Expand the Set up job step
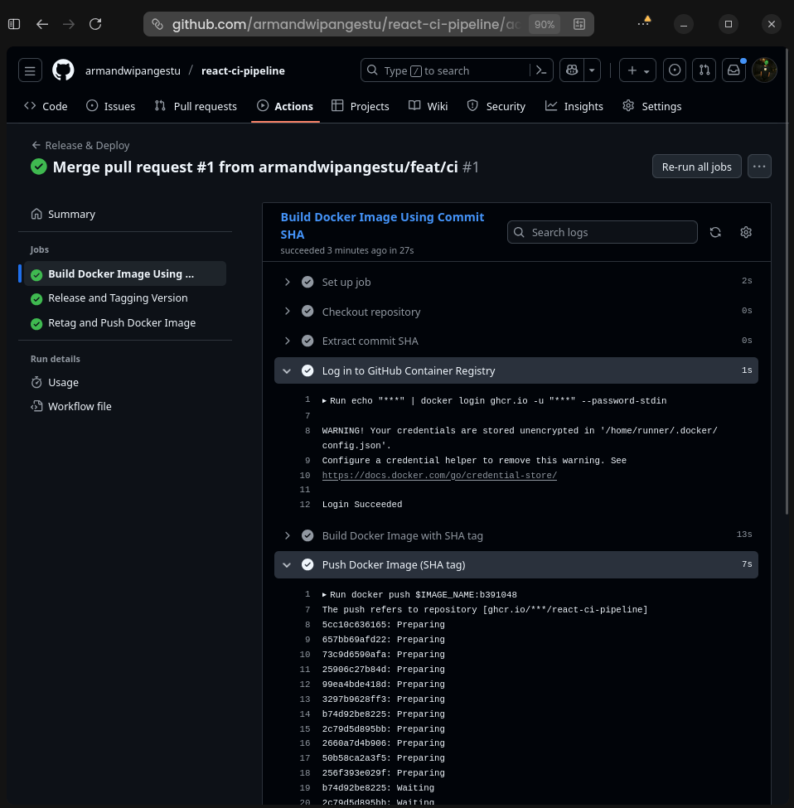The height and width of the screenshot is (808, 794). coord(288,282)
